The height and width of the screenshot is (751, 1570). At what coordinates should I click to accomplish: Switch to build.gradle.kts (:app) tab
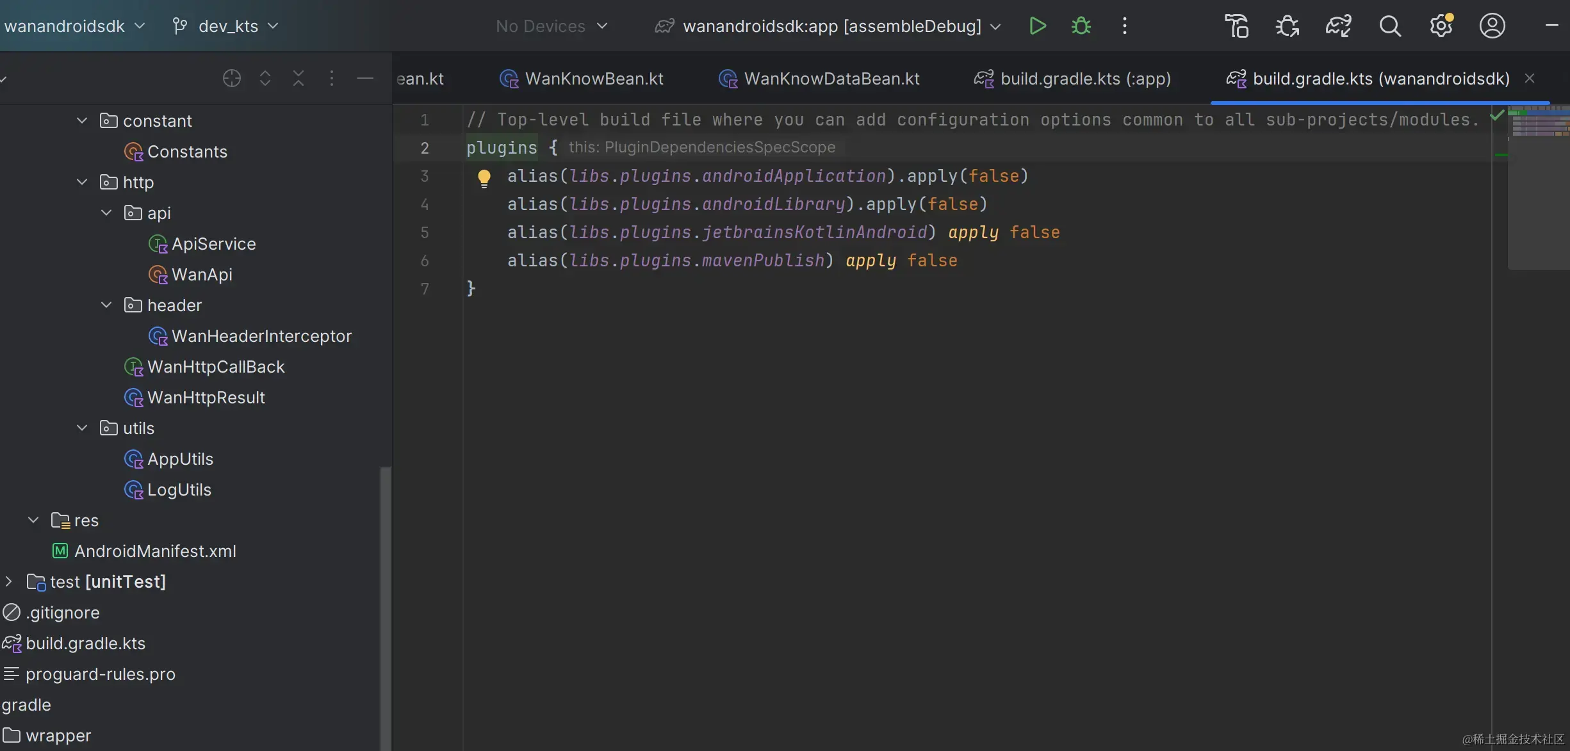(1084, 79)
